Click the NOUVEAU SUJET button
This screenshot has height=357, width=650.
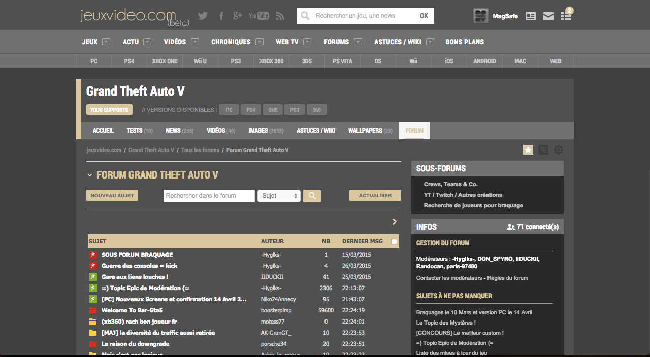112,195
